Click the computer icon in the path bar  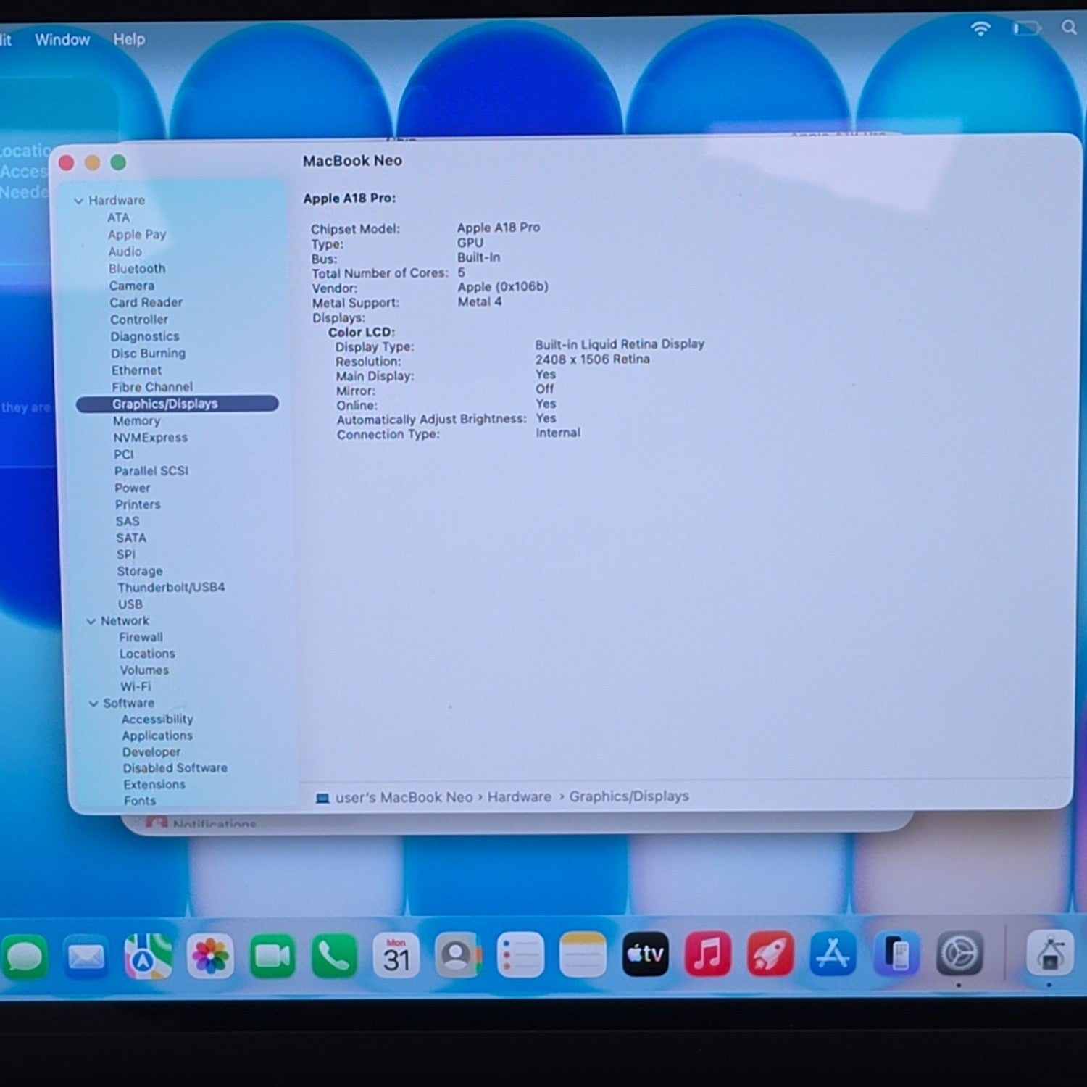click(322, 799)
